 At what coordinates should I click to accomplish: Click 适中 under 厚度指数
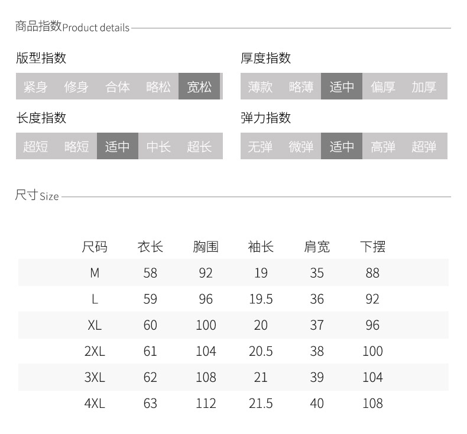pos(342,86)
